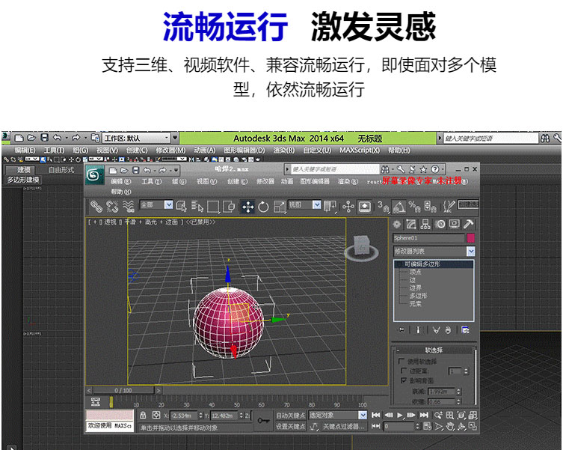Screen dimensions: 563x450
Task: Go to the animation start frame
Action: point(375,415)
